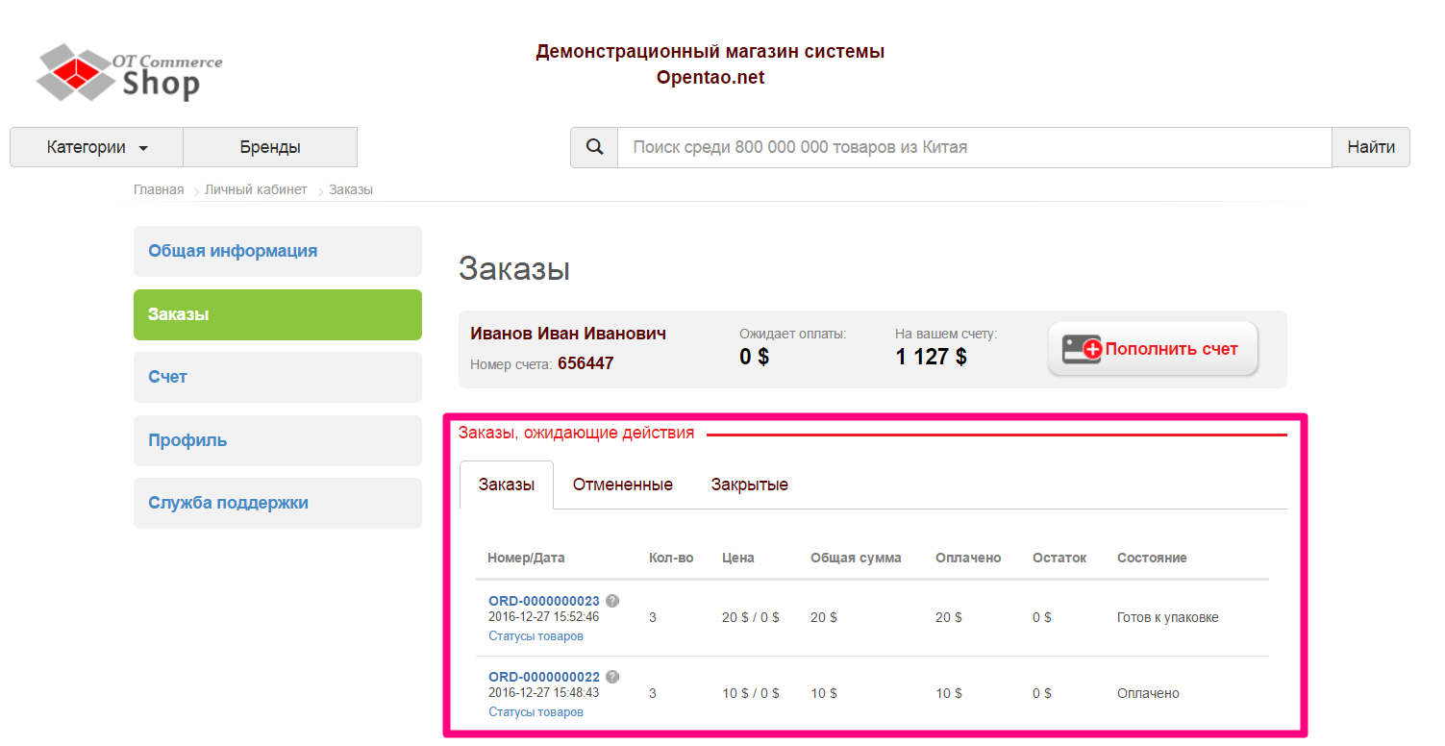Click the magnifying glass search icon

coord(593,146)
